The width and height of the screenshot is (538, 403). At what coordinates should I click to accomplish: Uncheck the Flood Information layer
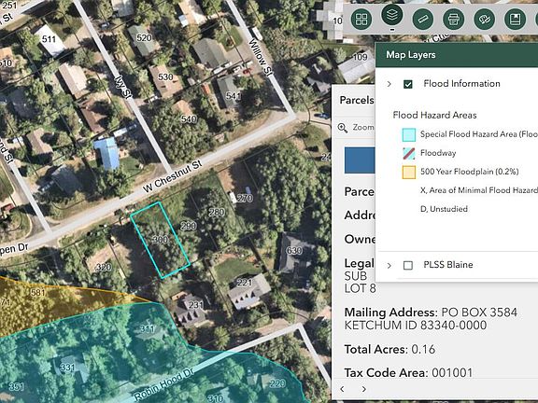pos(408,84)
